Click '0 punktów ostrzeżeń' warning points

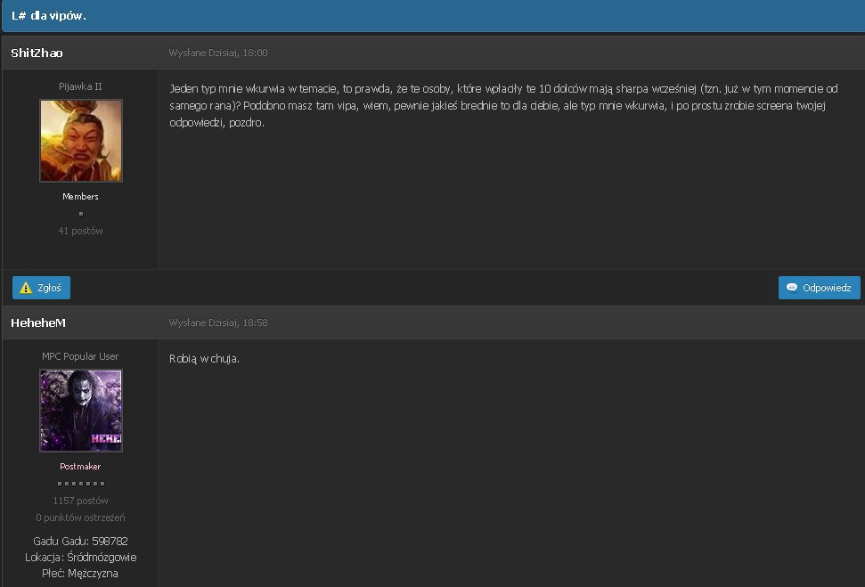point(80,518)
